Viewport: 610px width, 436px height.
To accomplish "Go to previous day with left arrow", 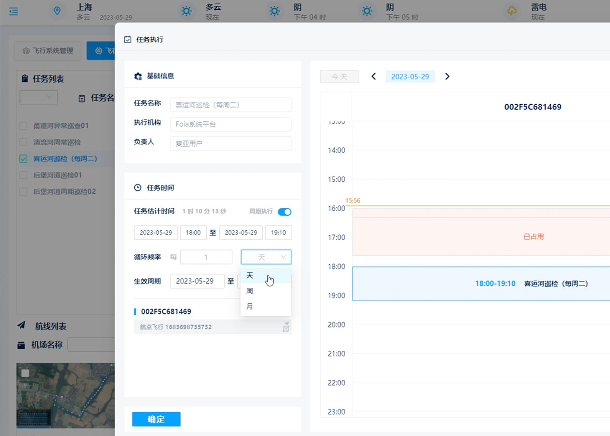I will click(373, 77).
